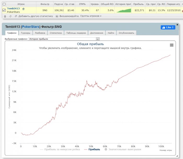The height and width of the screenshot is (159, 183).
Task: Switch to the Достижения tab
Action: click(x=97, y=33)
